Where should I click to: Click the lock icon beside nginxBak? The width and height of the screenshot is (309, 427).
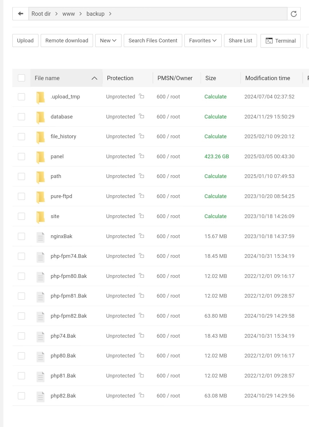(141, 236)
